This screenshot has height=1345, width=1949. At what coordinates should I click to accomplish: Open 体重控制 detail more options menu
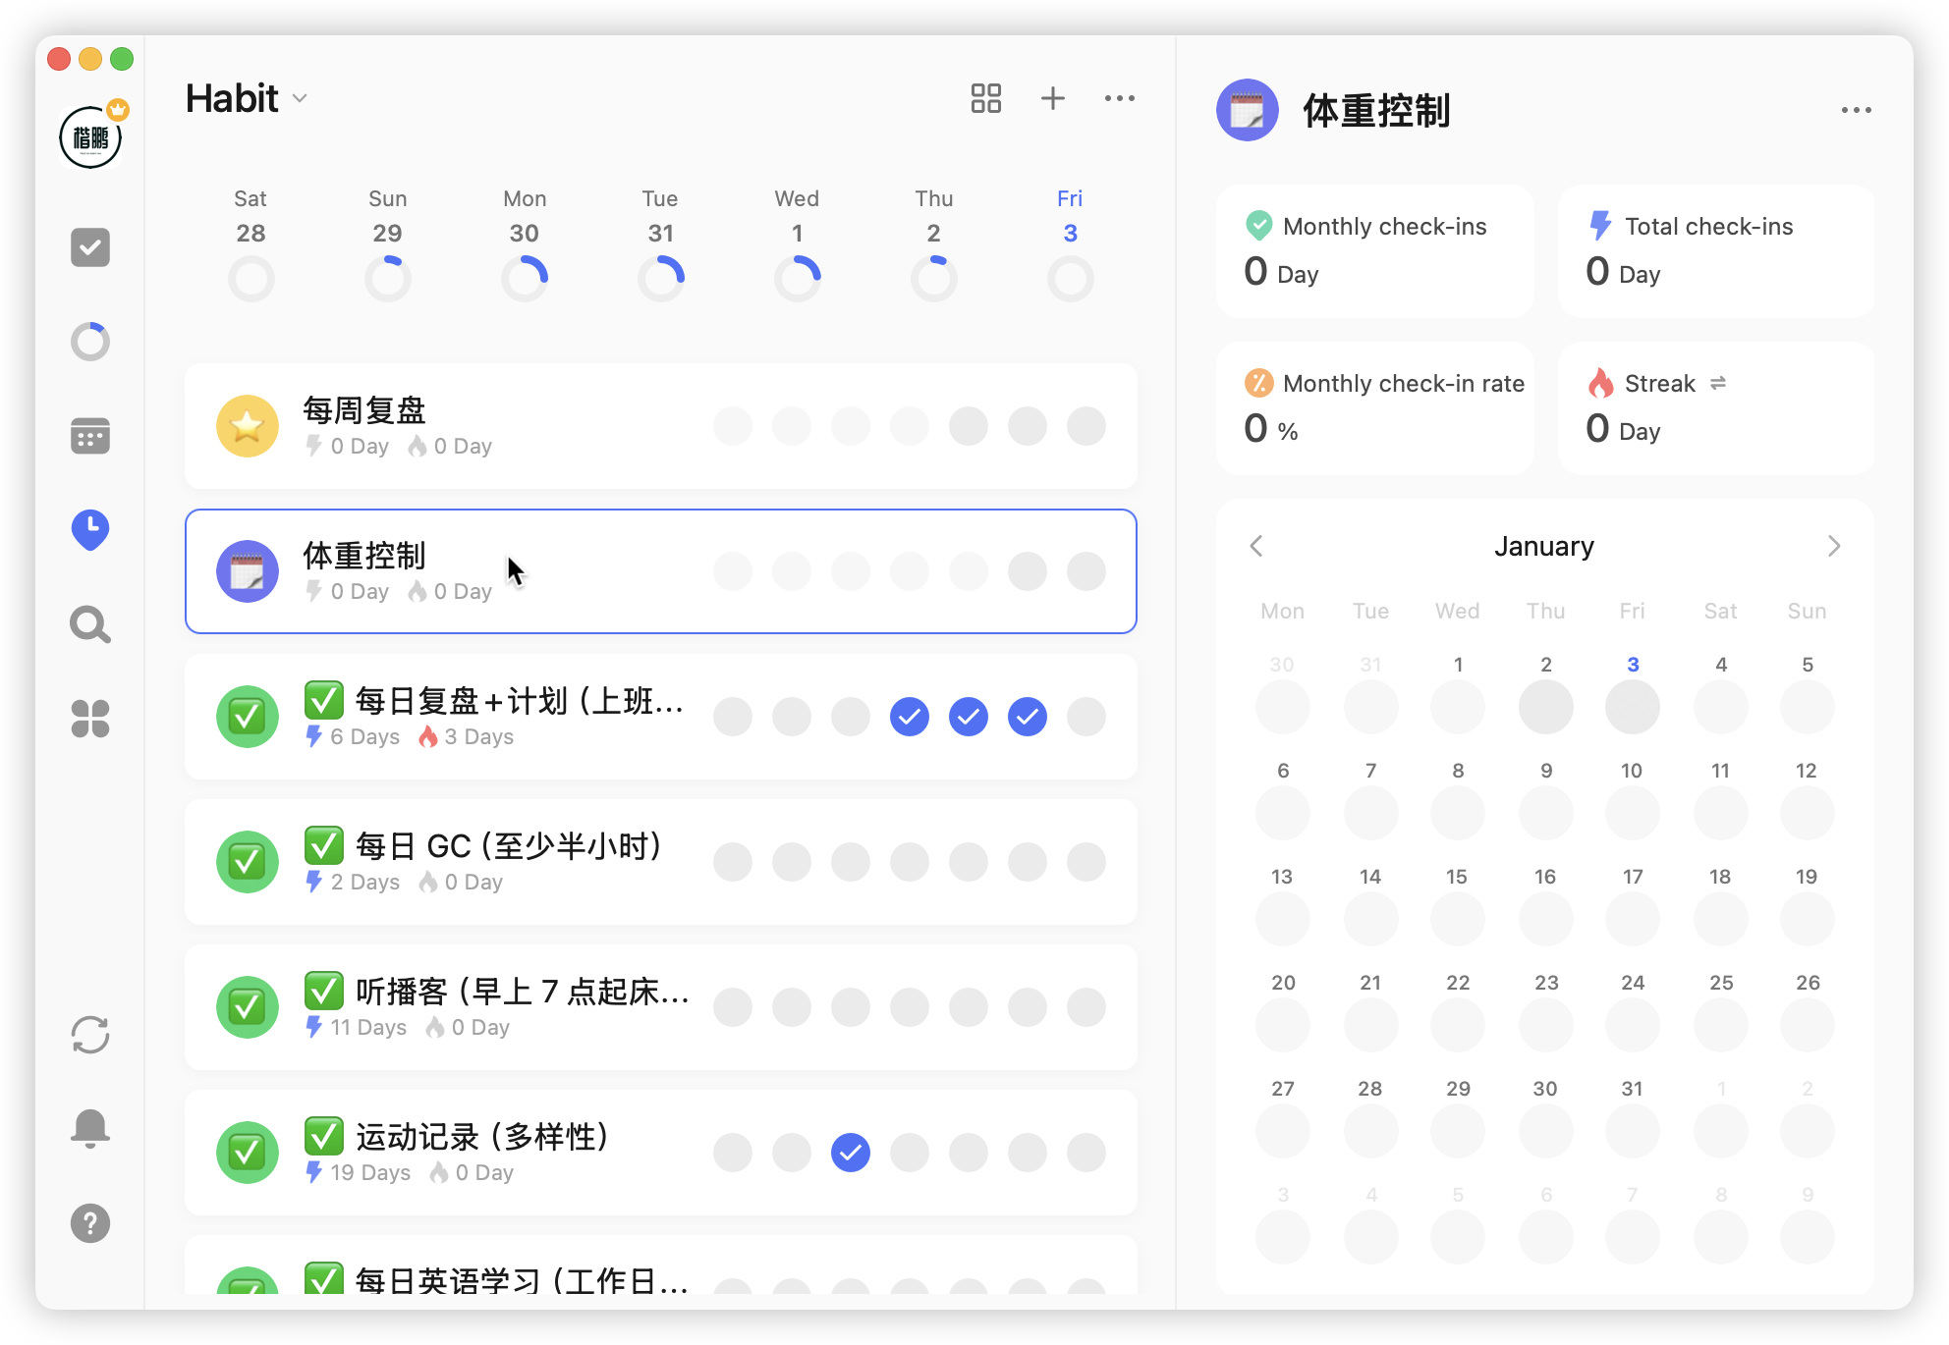tap(1856, 110)
